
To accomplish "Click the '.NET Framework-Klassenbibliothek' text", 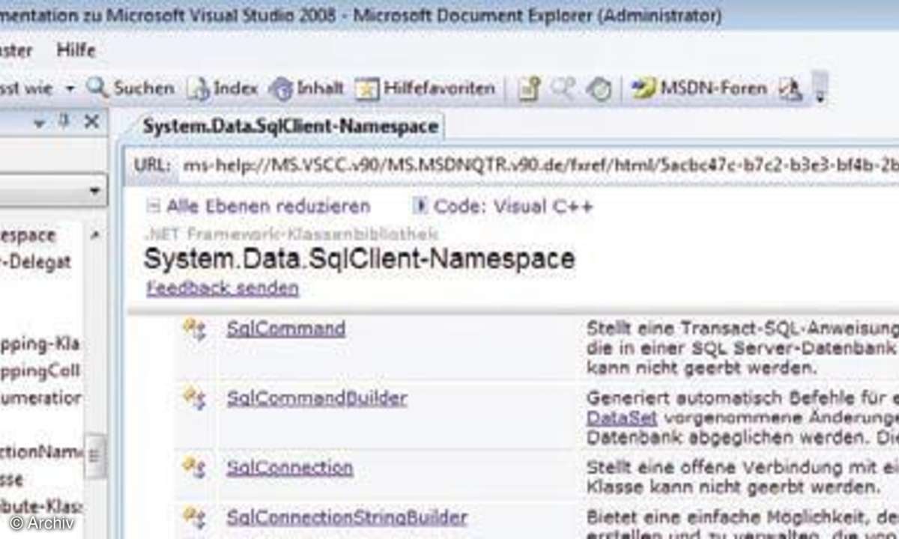I will click(x=291, y=234).
